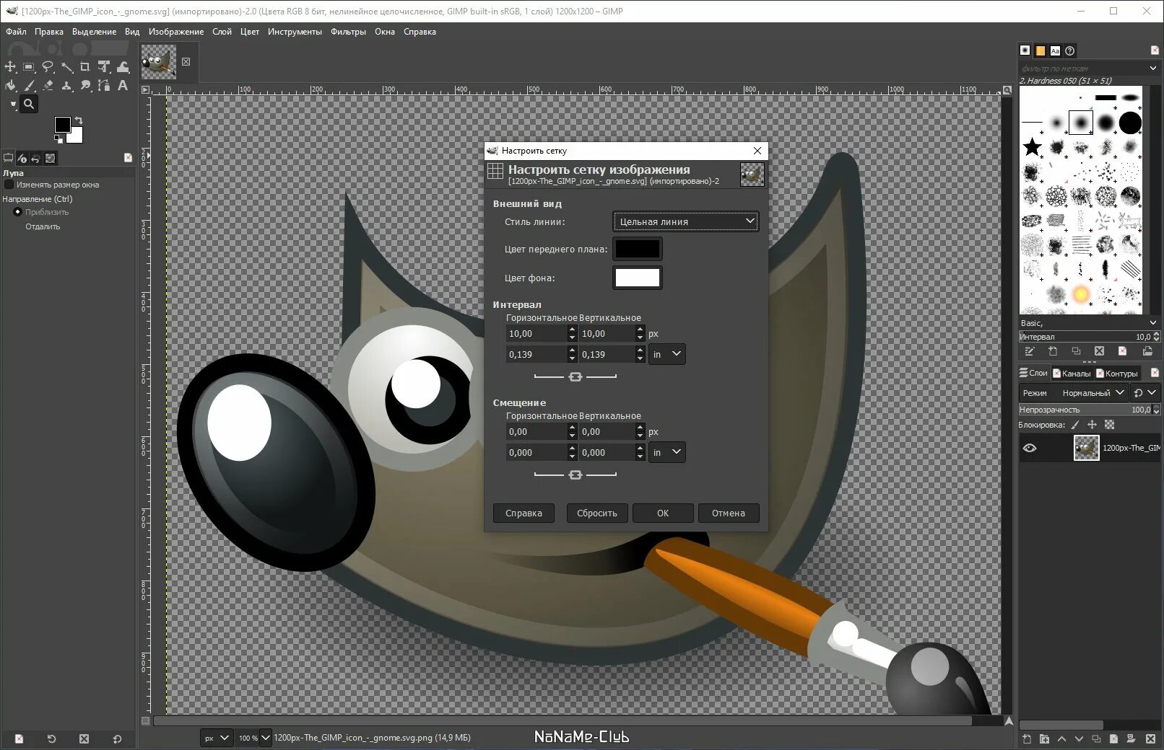Toggle the spacing aspect ratio chain link

point(575,376)
